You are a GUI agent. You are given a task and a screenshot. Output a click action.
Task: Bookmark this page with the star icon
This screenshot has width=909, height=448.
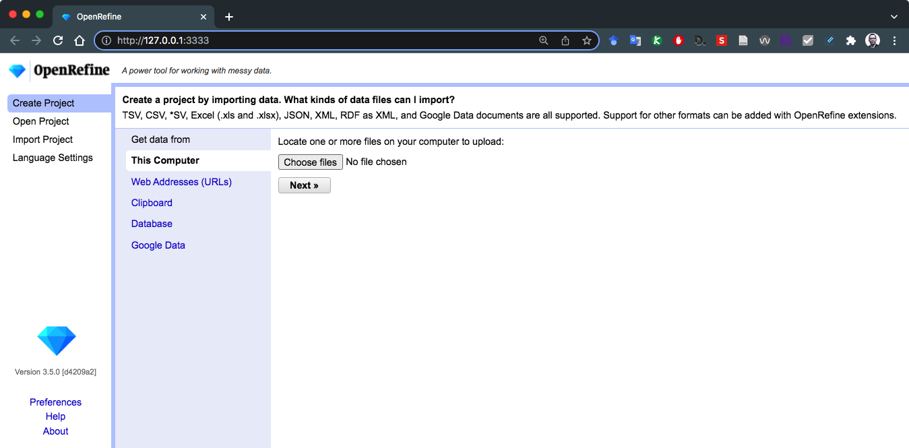[x=587, y=40]
